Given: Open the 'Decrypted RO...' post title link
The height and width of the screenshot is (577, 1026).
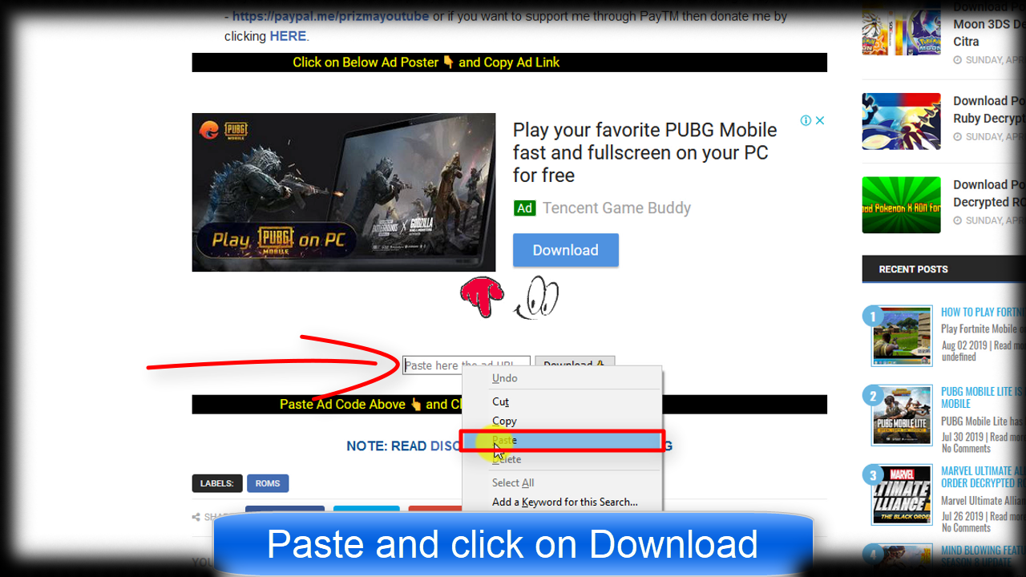Looking at the screenshot, I should (988, 193).
